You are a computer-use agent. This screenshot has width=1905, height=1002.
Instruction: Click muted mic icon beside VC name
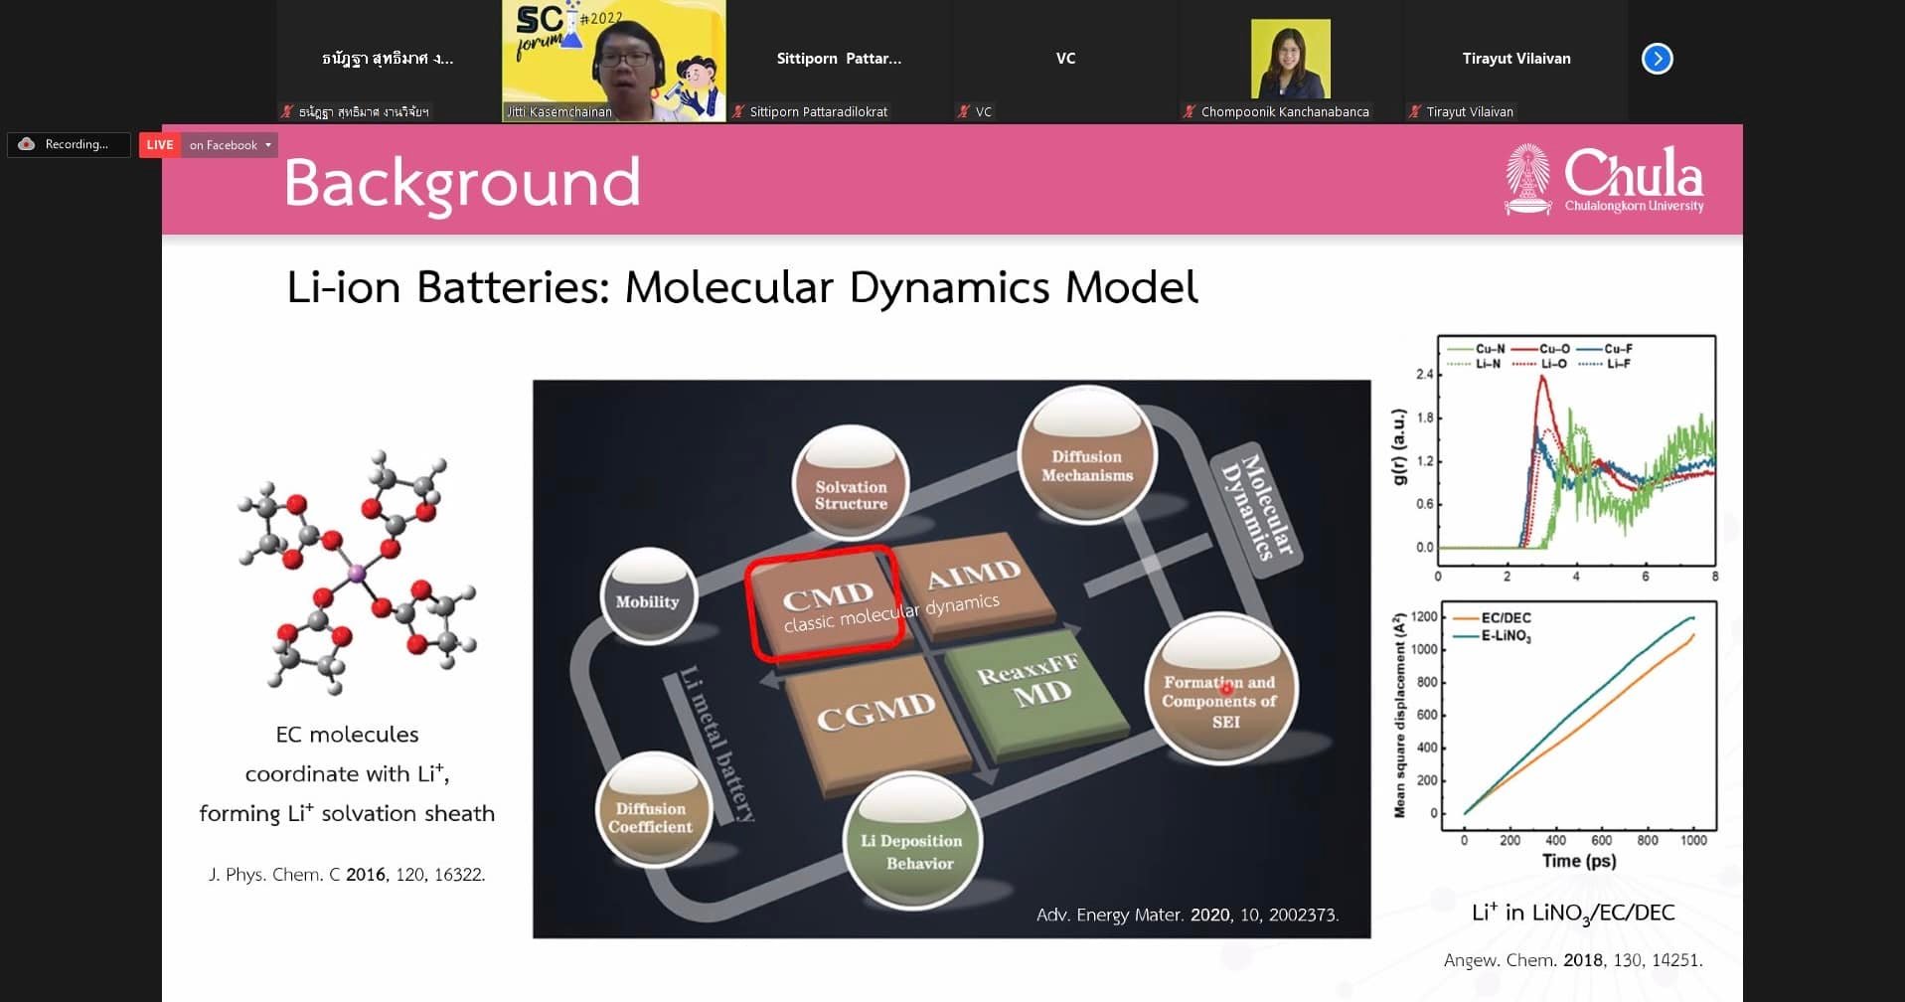pyautogui.click(x=964, y=111)
